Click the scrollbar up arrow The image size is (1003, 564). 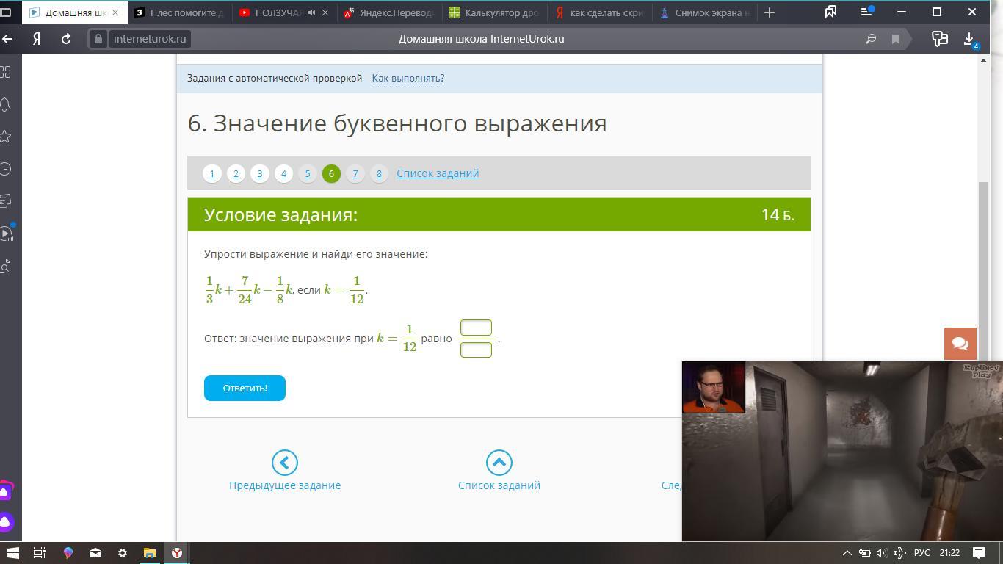tap(984, 60)
